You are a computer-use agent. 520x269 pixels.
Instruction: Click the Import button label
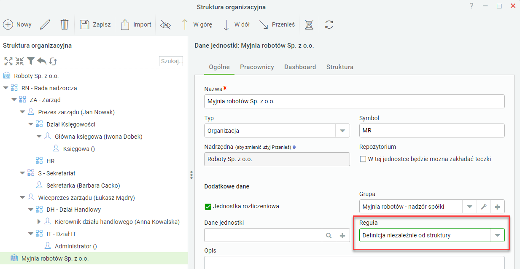coord(142,24)
